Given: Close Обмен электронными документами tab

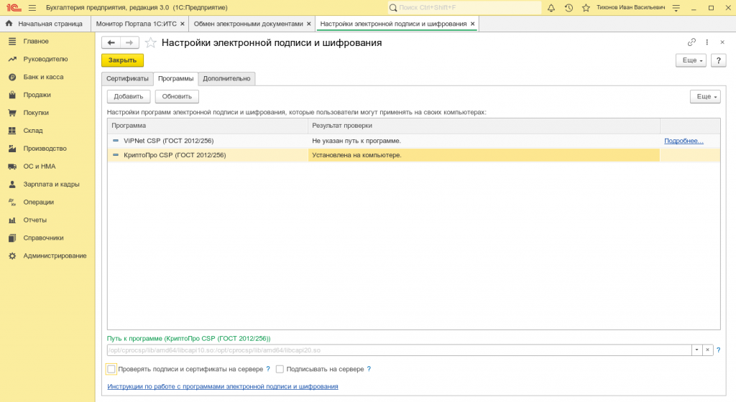Looking at the screenshot, I should tap(309, 24).
